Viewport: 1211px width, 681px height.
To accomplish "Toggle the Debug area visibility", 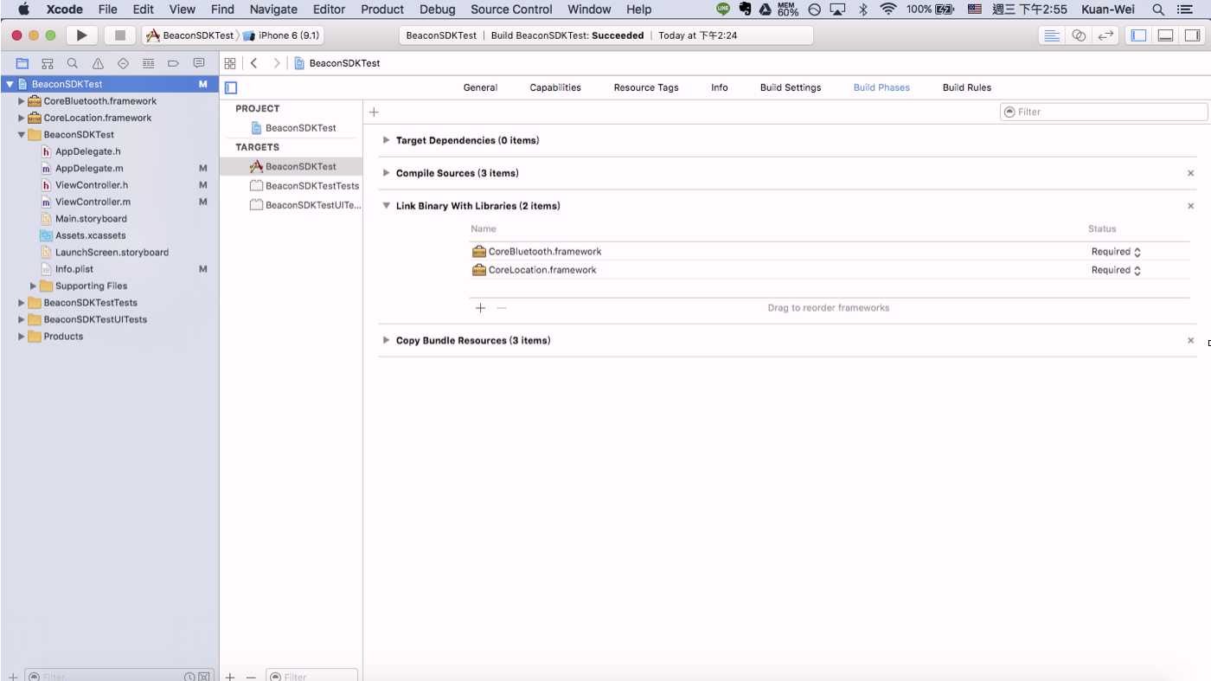I will 1166,35.
